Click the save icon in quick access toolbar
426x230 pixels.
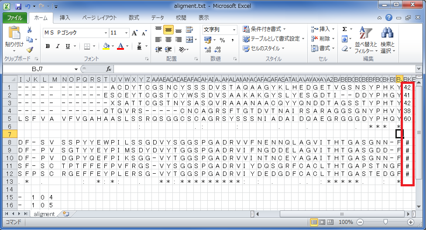tap(18, 7)
